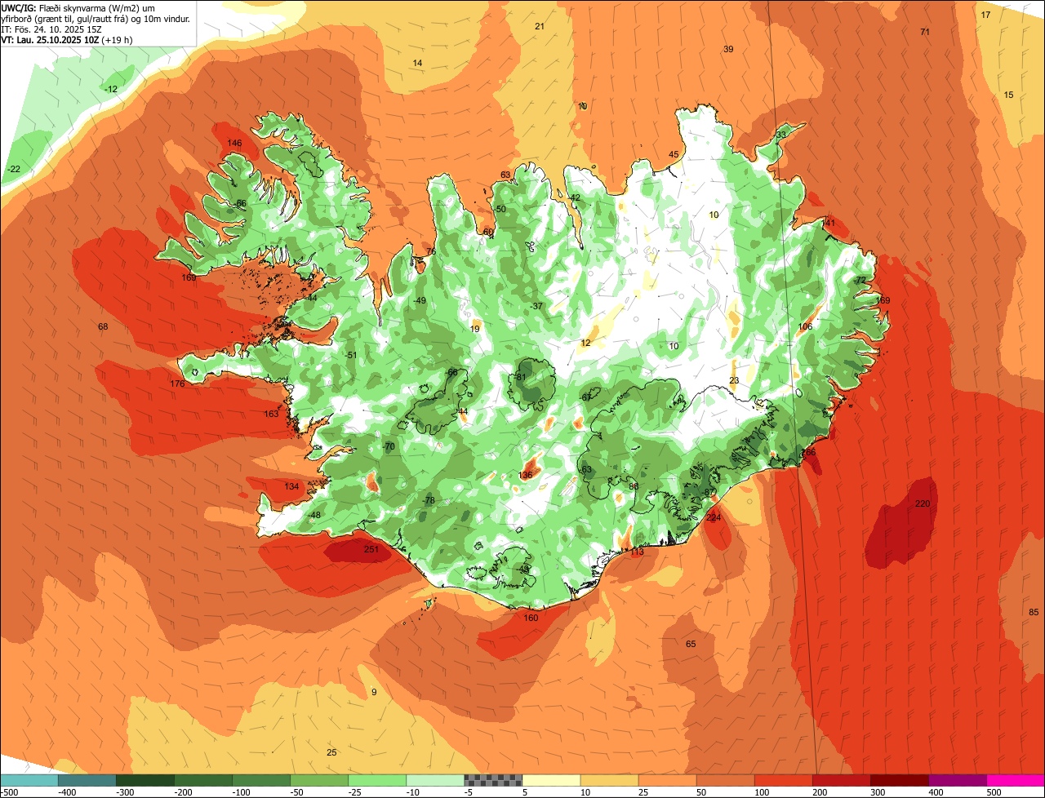This screenshot has width=1045, height=798.
Task: Click the map value -12 in the northwest ocean
Action: pos(110,89)
